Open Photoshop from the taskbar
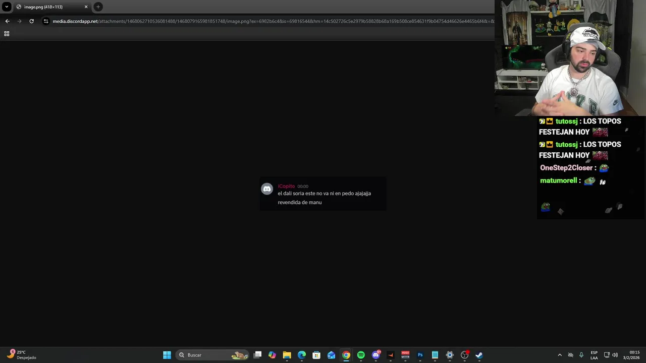Viewport: 646px width, 363px height. [420, 355]
